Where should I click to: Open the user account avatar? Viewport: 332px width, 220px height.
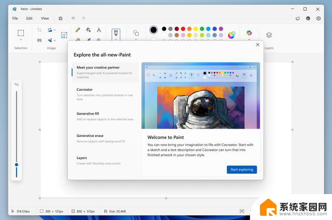[308, 19]
